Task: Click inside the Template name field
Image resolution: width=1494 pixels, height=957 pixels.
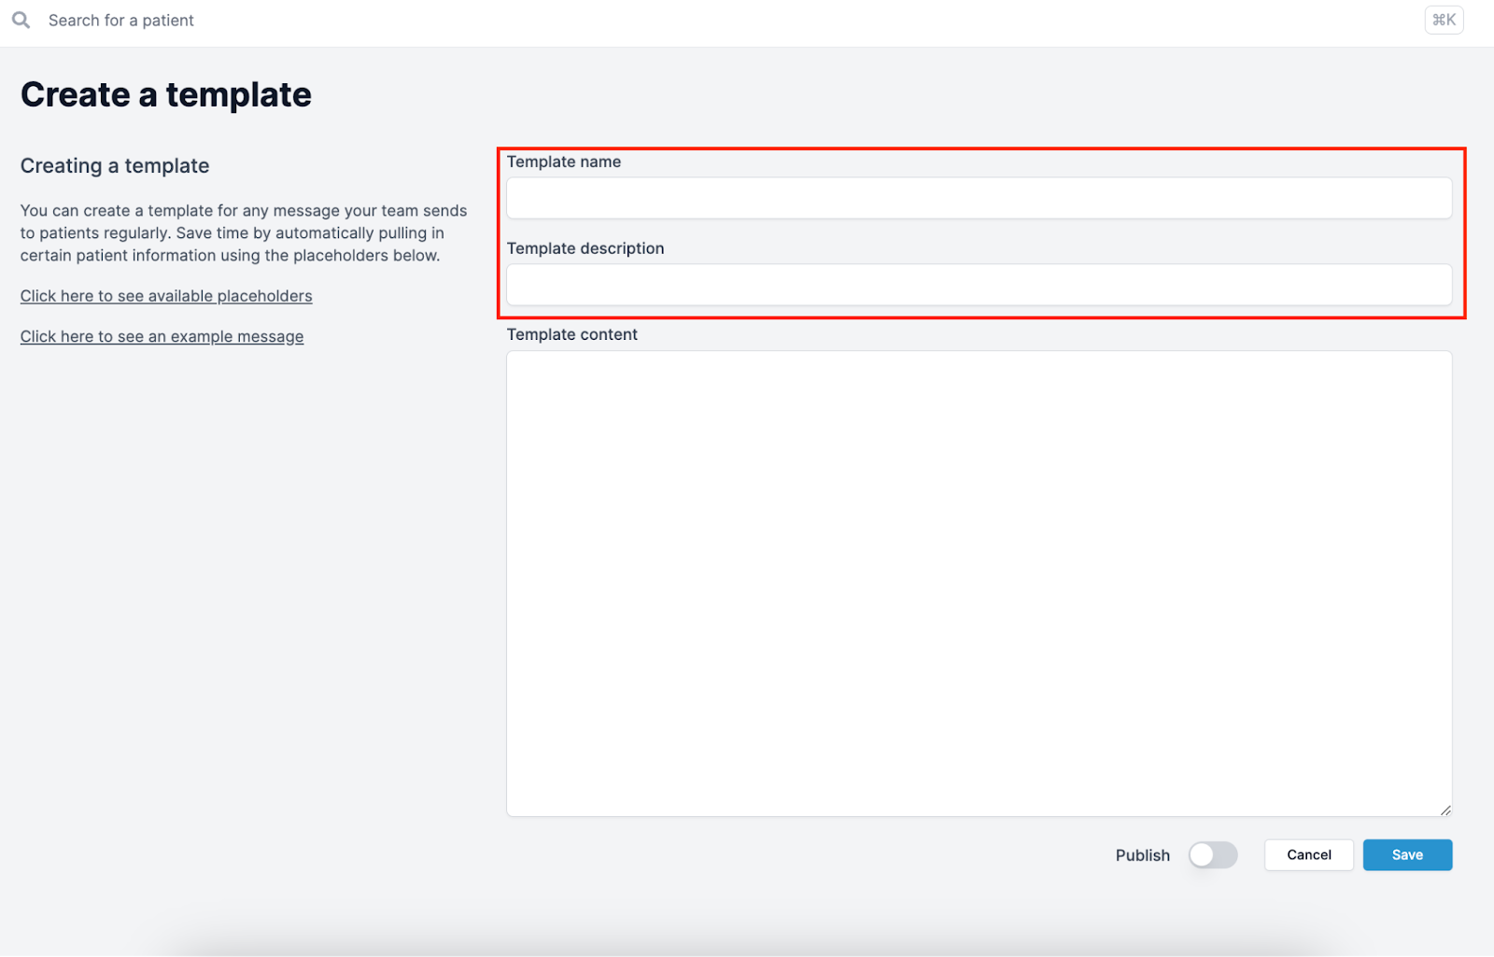Action: 979,198
